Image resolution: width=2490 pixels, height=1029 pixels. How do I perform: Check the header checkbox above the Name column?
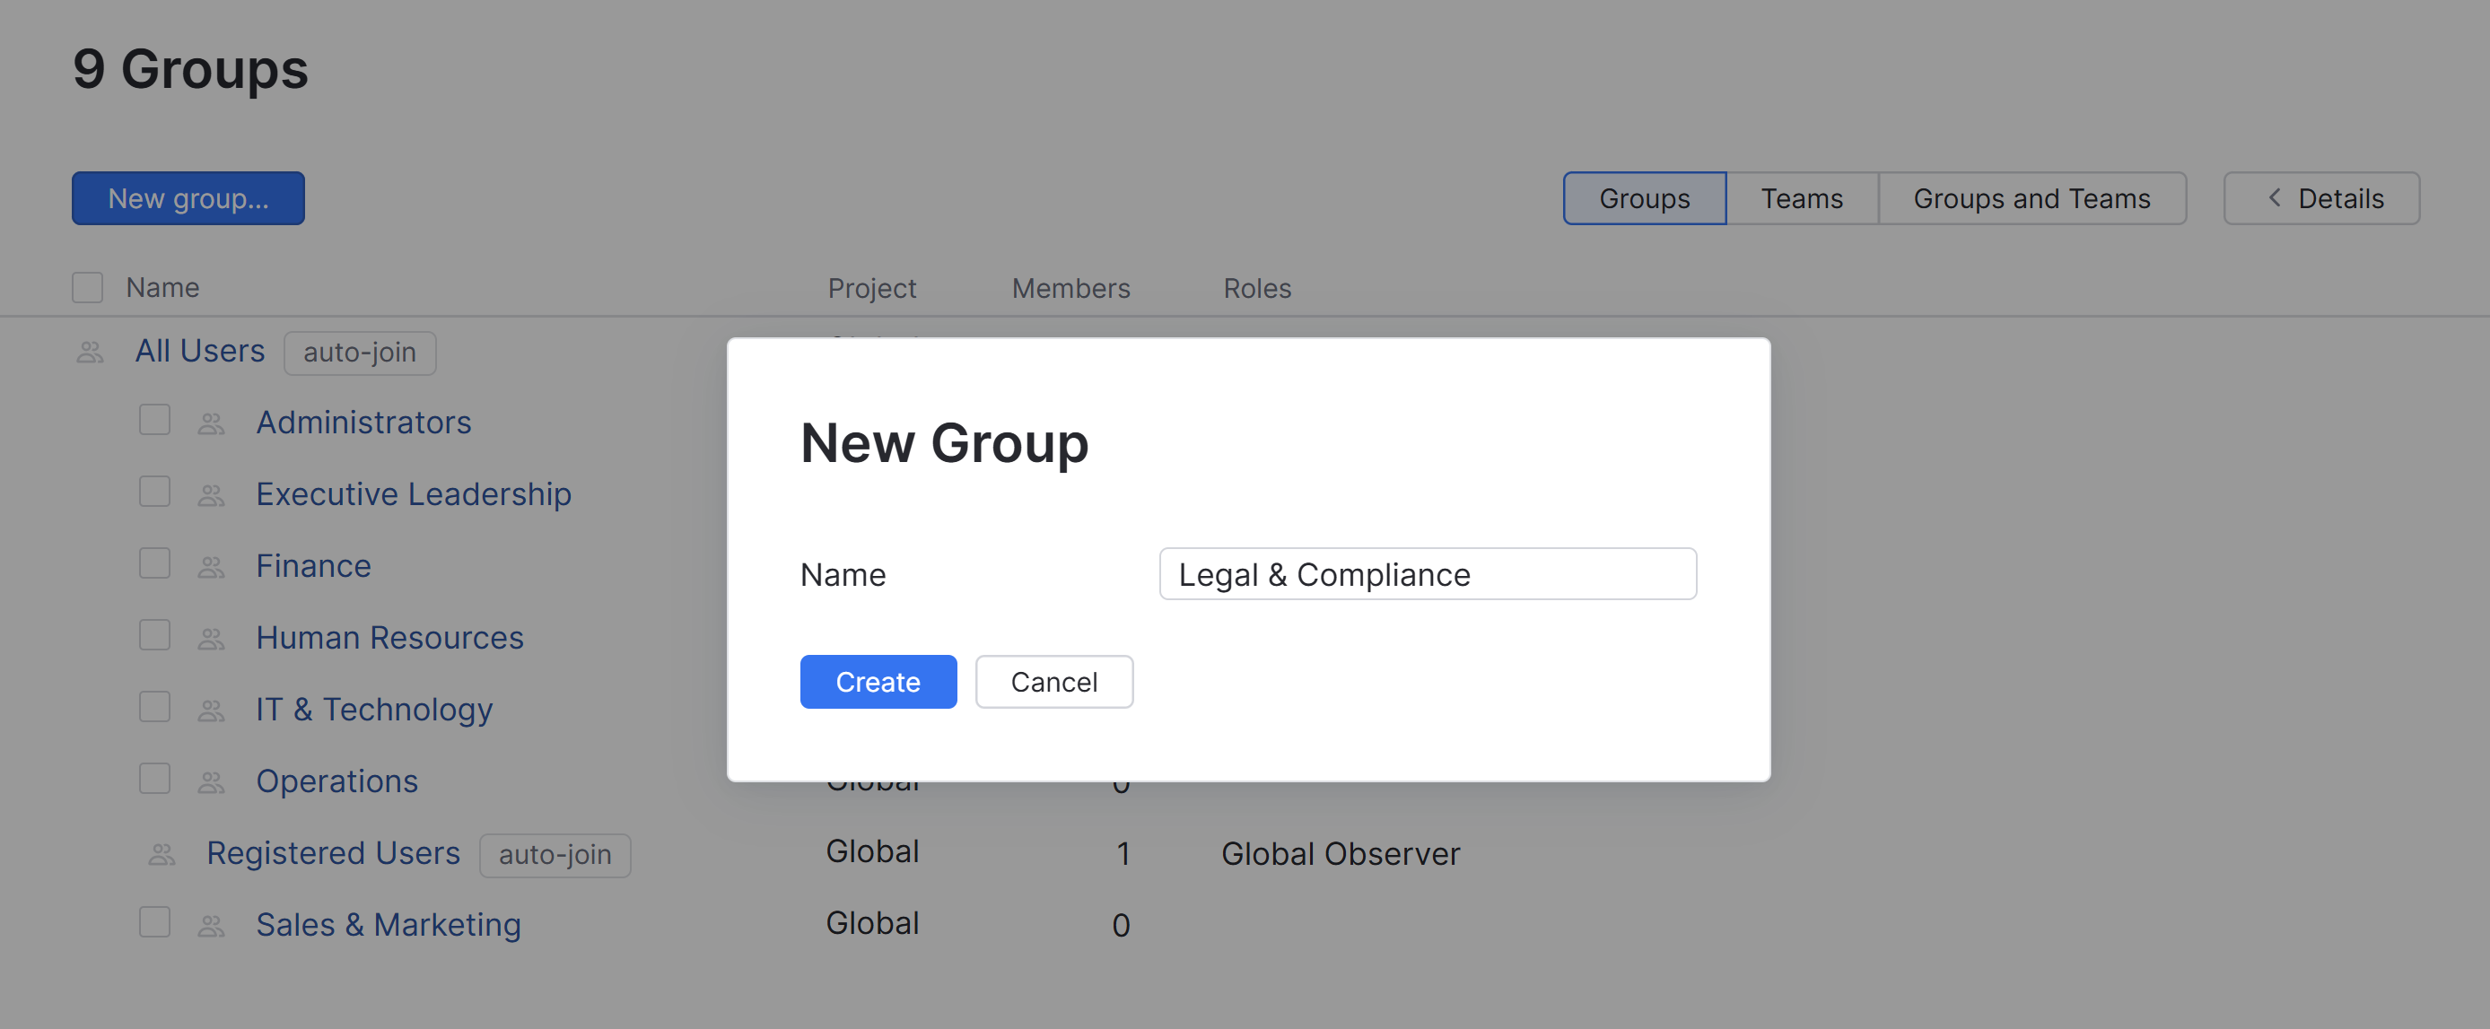[x=87, y=287]
